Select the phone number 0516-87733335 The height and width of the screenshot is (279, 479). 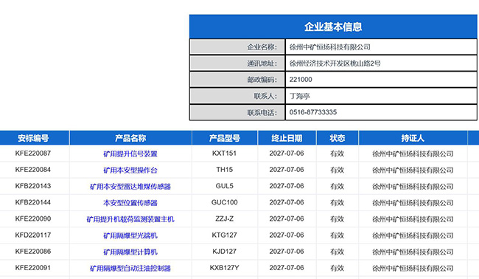(313, 112)
